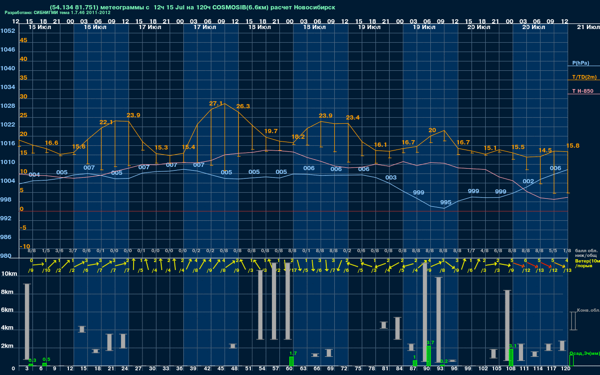Click the temperature label 15.4
Image resolution: width=600 pixels, height=375 pixels.
click(x=188, y=147)
